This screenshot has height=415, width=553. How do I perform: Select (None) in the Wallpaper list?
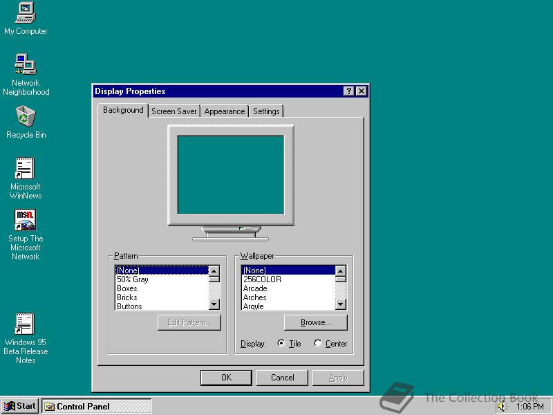pos(288,270)
